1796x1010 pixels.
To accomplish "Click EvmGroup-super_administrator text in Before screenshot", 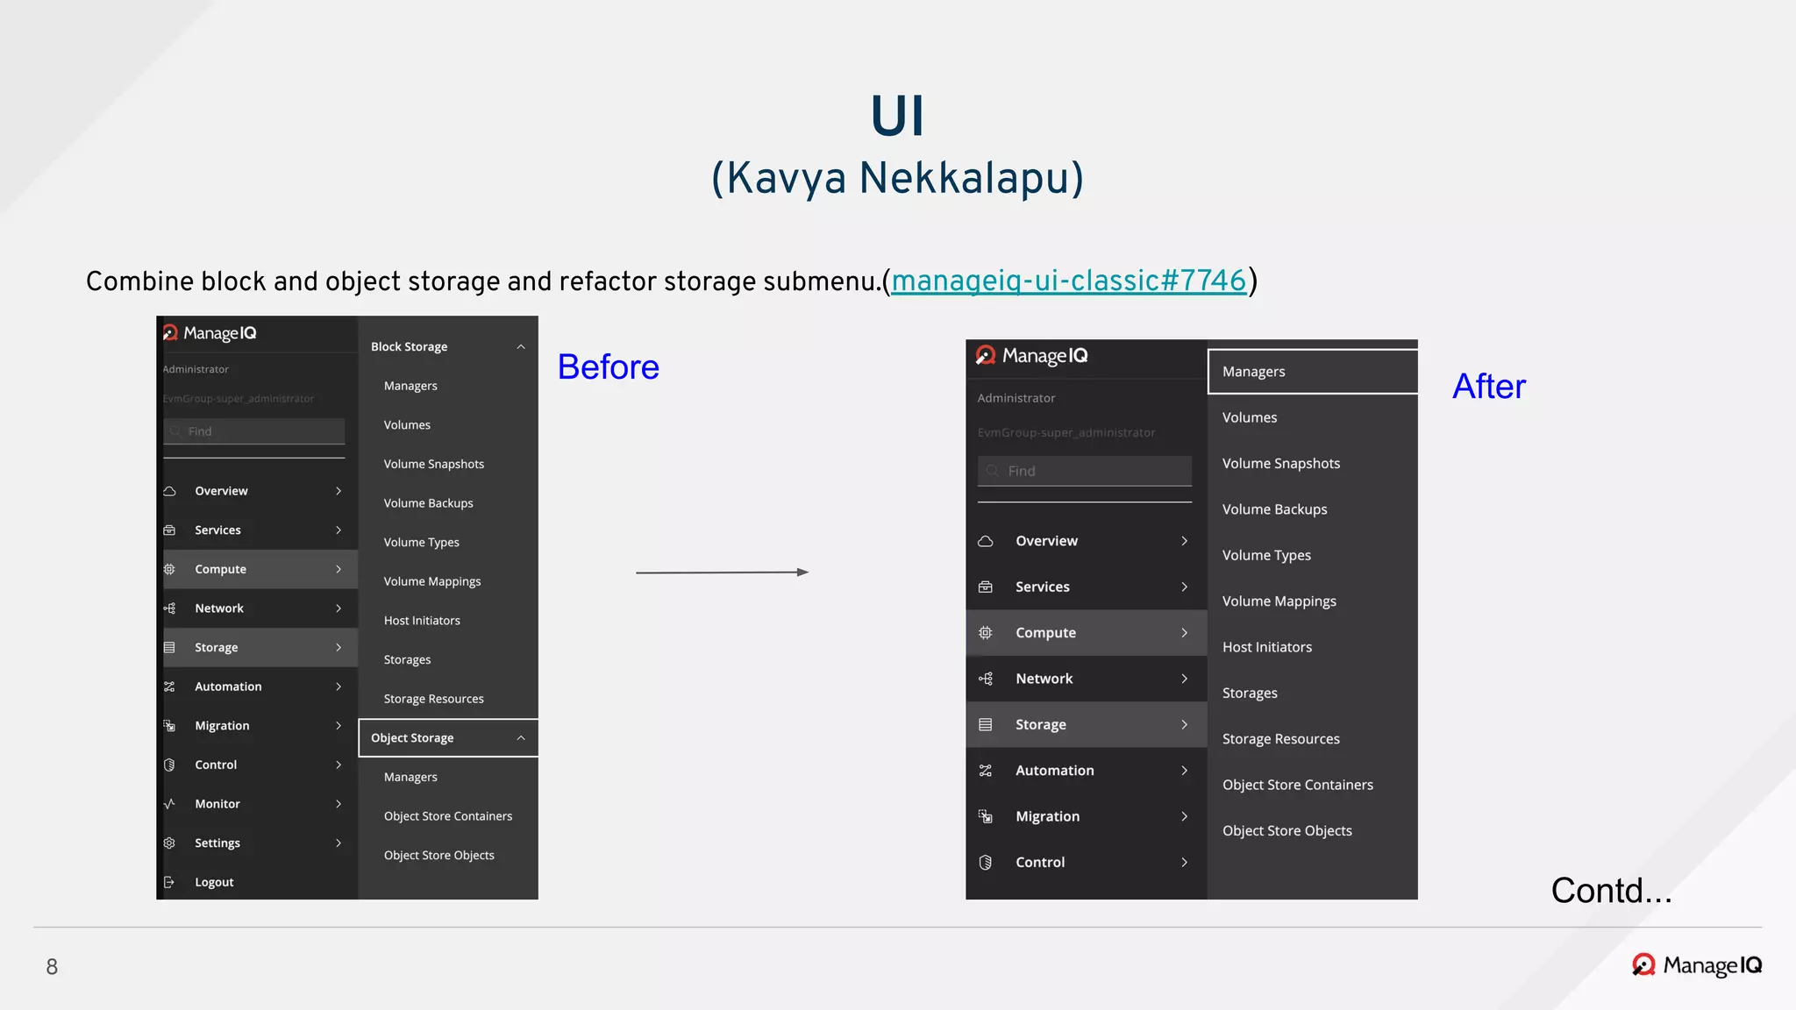I will (x=238, y=399).
